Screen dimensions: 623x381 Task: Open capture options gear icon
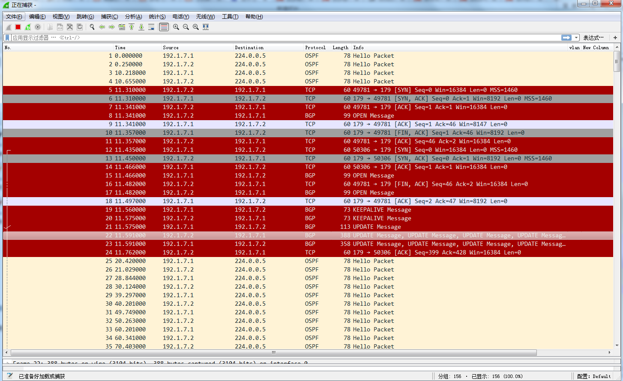pos(38,27)
